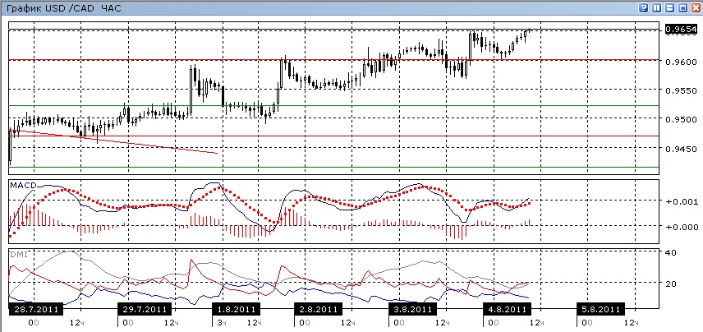Click the 0.9600 price axis label

(681, 62)
